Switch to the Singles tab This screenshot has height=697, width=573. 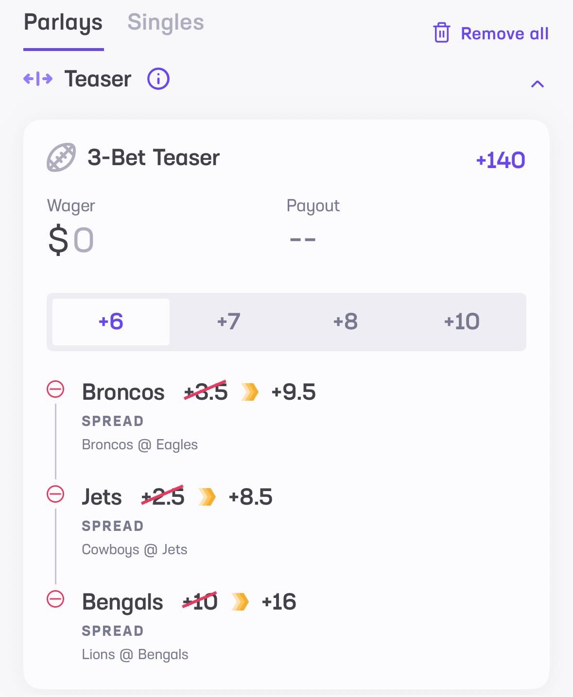166,21
